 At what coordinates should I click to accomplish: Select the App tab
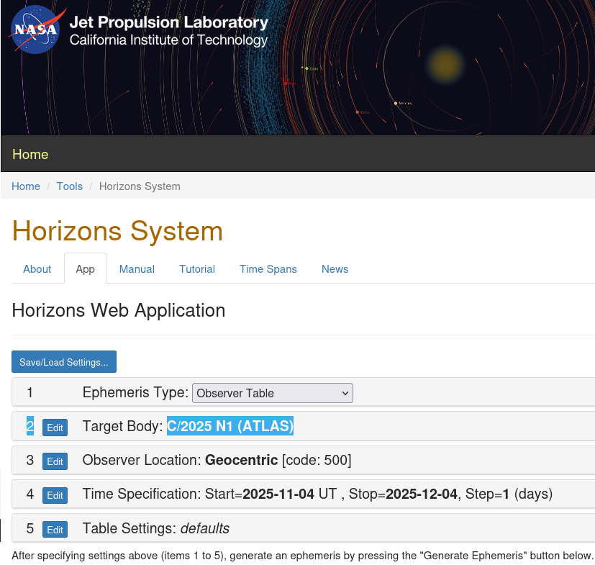click(85, 269)
